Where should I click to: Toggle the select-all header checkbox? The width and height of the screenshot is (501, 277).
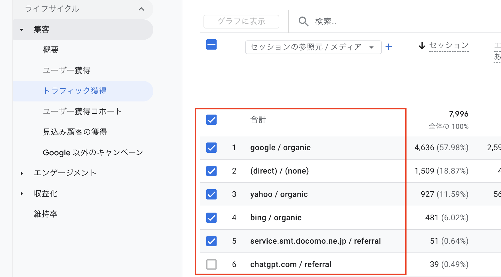coord(211,45)
